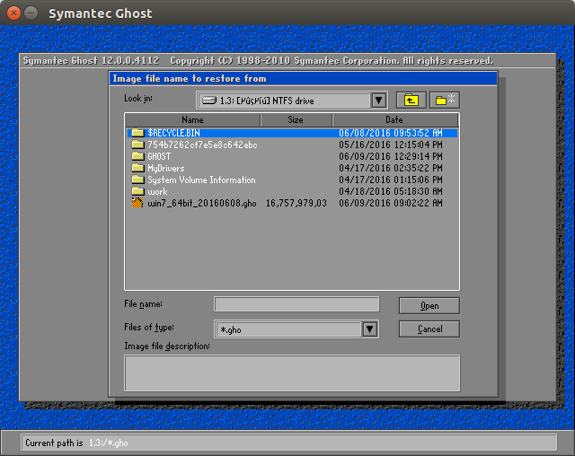Close the Symantec Ghost window
The width and height of the screenshot is (575, 456).
(14, 13)
